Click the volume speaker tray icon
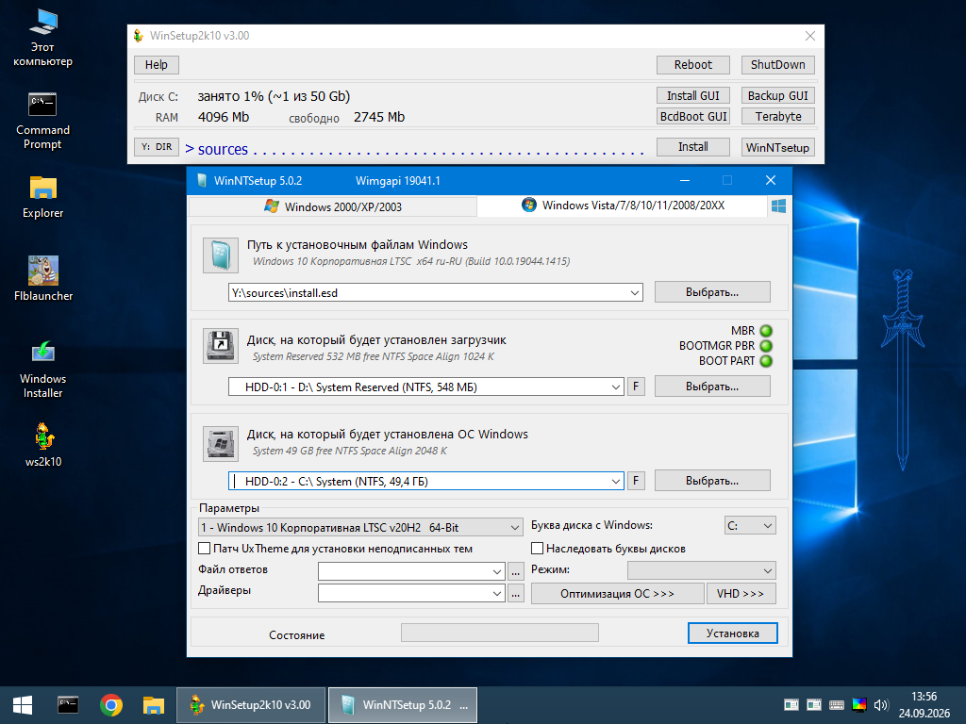The image size is (966, 724). pyautogui.click(x=881, y=705)
